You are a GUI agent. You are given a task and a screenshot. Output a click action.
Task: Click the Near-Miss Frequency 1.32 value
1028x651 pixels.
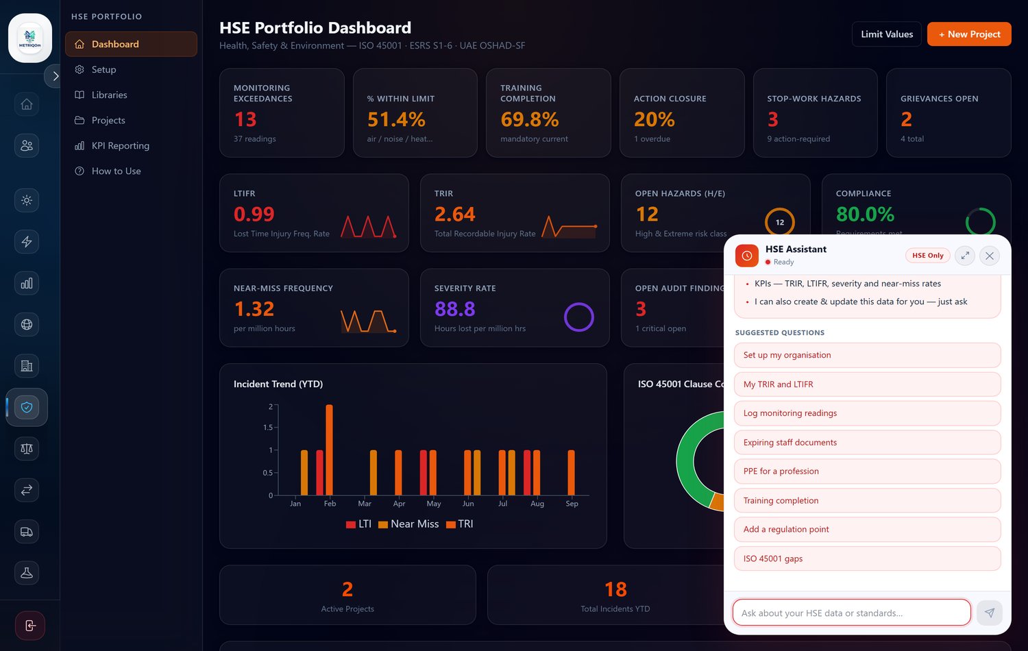254,309
